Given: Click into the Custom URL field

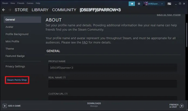Looking at the screenshot, I should pos(113,98).
